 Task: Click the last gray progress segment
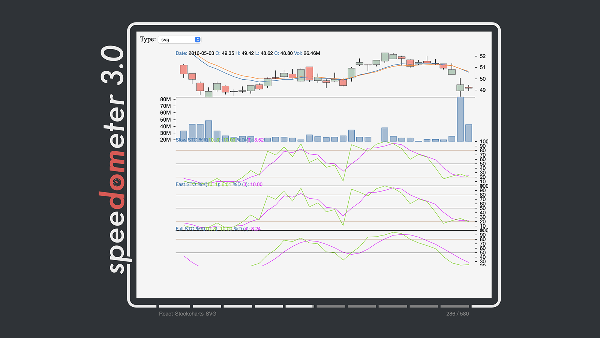point(454,306)
